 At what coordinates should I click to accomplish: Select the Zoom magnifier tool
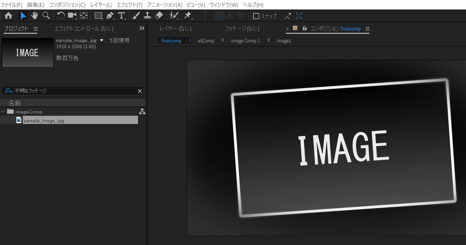pyautogui.click(x=46, y=15)
